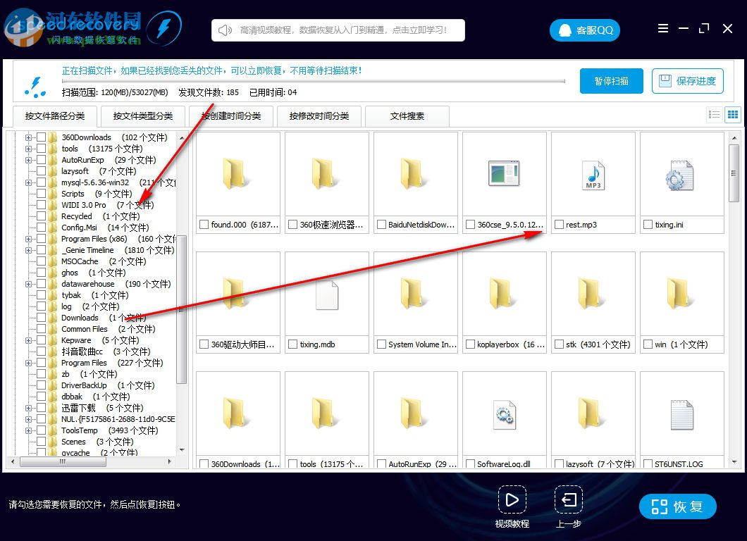The image size is (747, 541).
Task: Select the 抖音歌曲cc tree row
Action: (105, 352)
